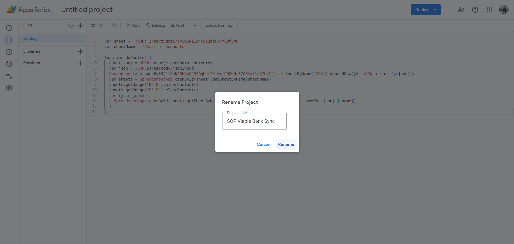Open the Editor code icon in the sidebar

(x=9, y=40)
